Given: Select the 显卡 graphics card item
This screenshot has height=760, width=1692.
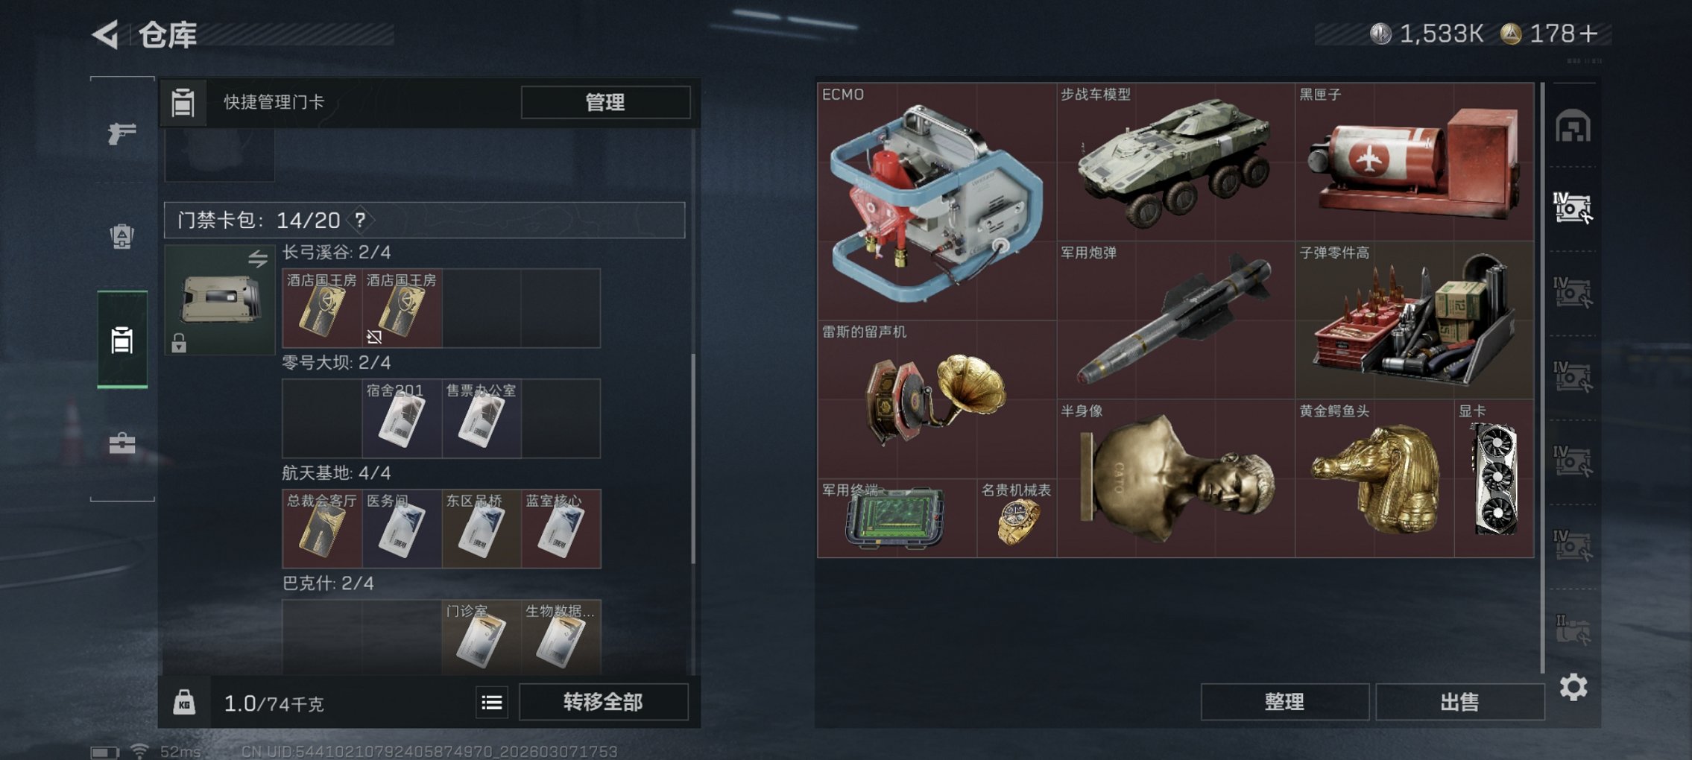Looking at the screenshot, I should [1494, 479].
